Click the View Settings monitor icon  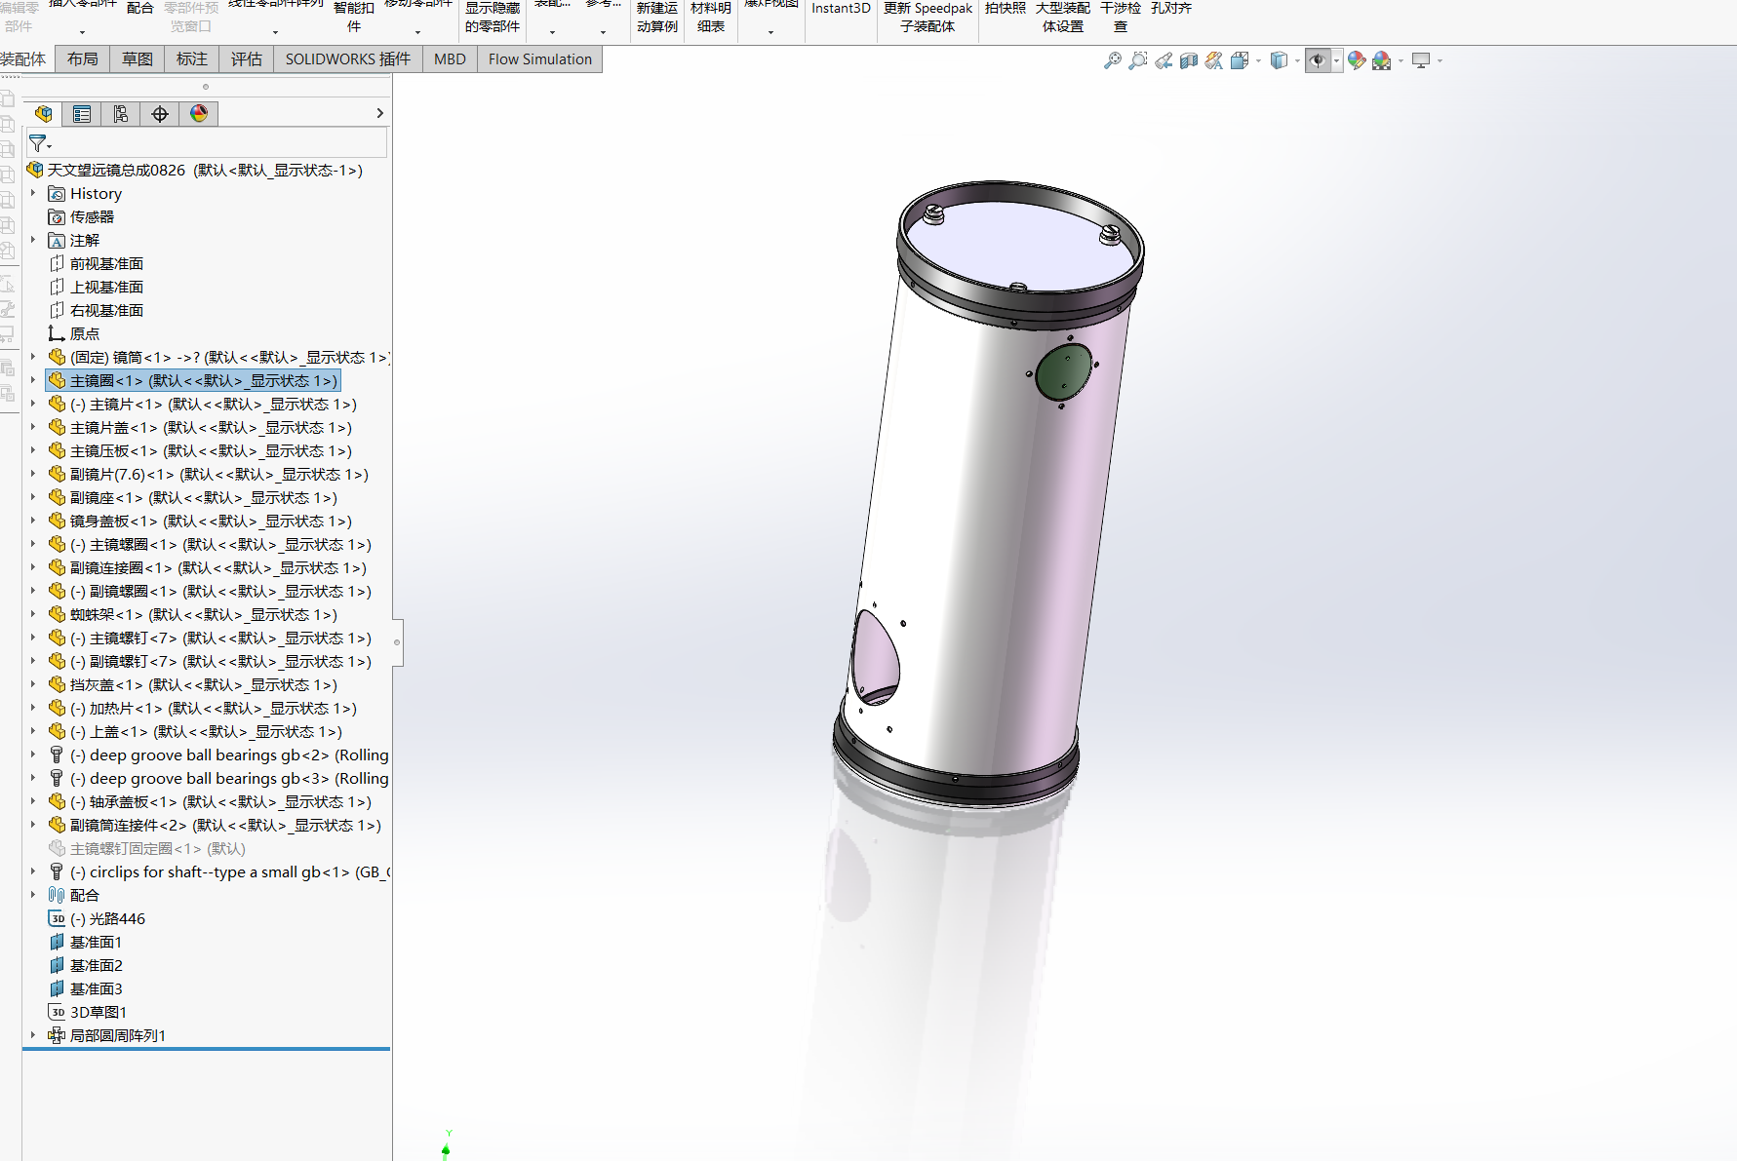point(1421,60)
